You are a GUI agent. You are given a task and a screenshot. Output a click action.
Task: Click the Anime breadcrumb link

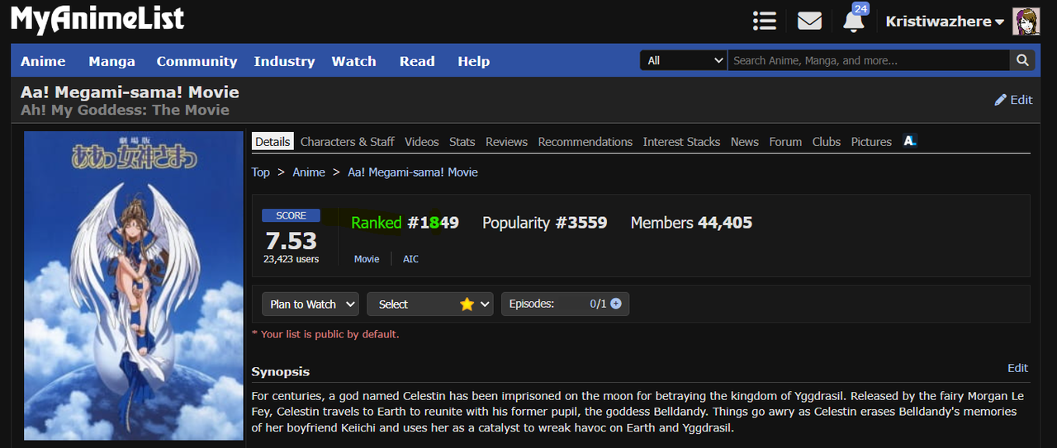[x=309, y=172]
